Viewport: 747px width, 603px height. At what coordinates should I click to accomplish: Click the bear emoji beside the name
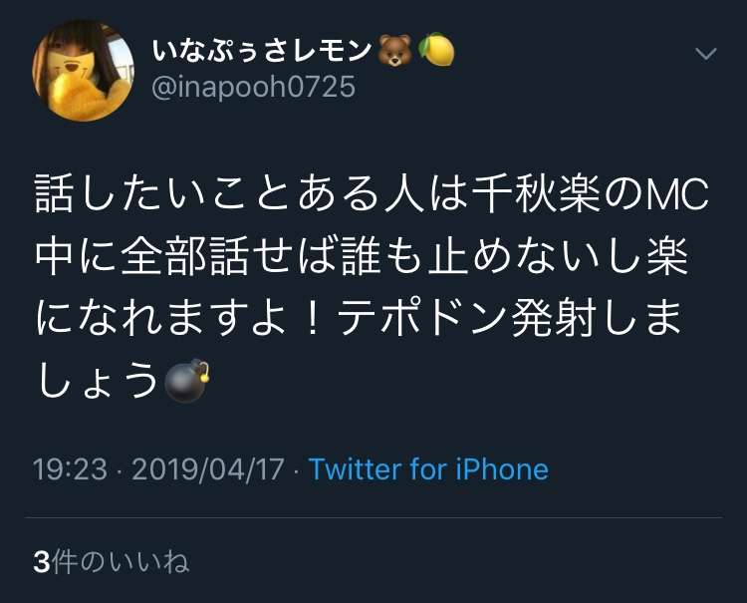tap(394, 50)
